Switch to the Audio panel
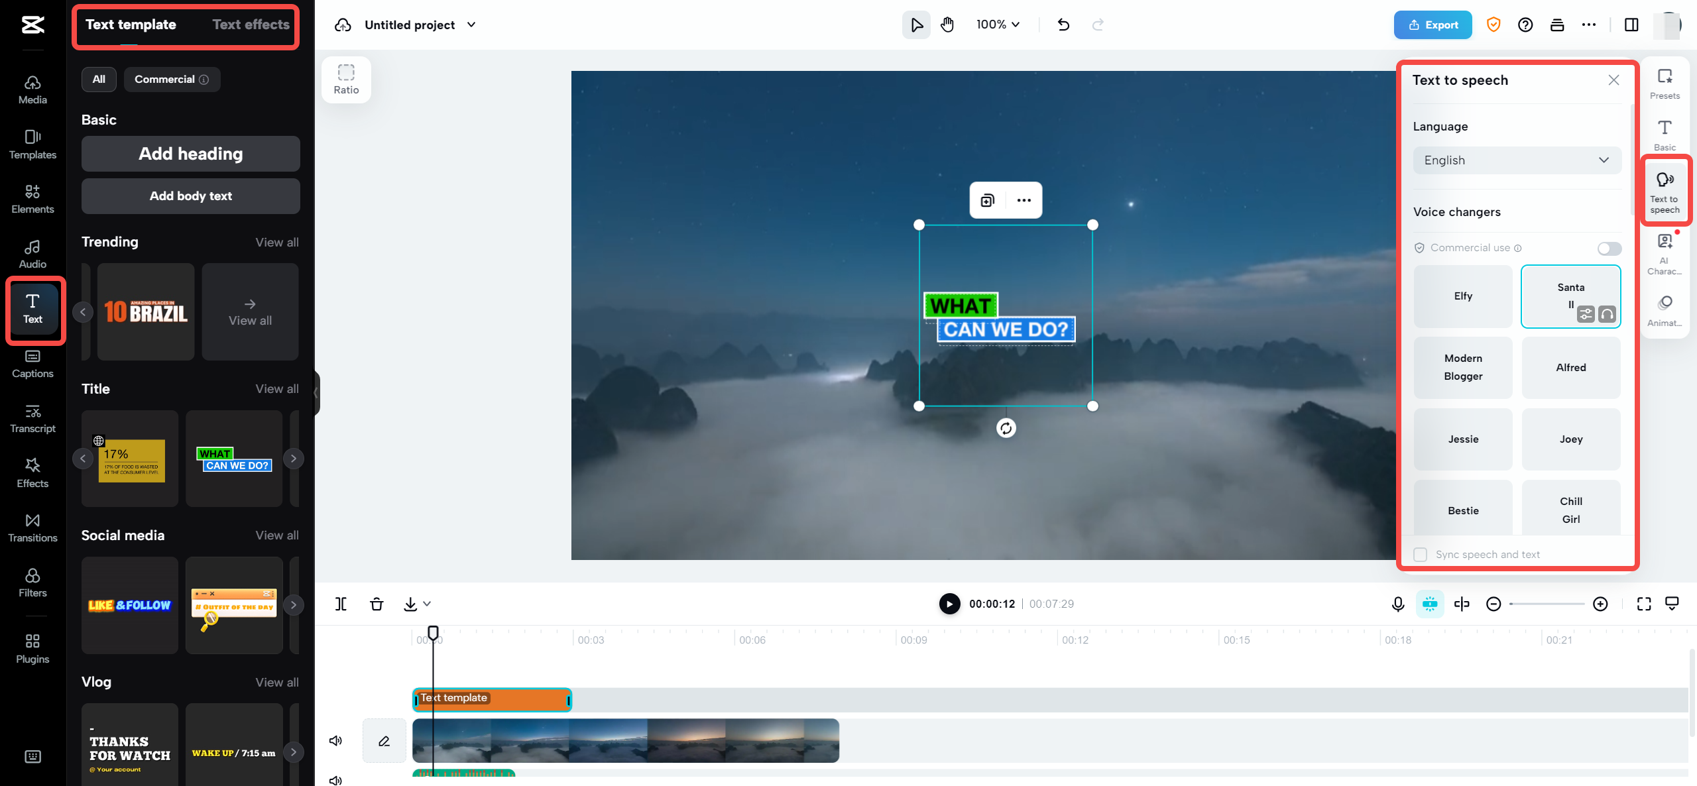Screen dimensions: 1697x786 (x=32, y=253)
